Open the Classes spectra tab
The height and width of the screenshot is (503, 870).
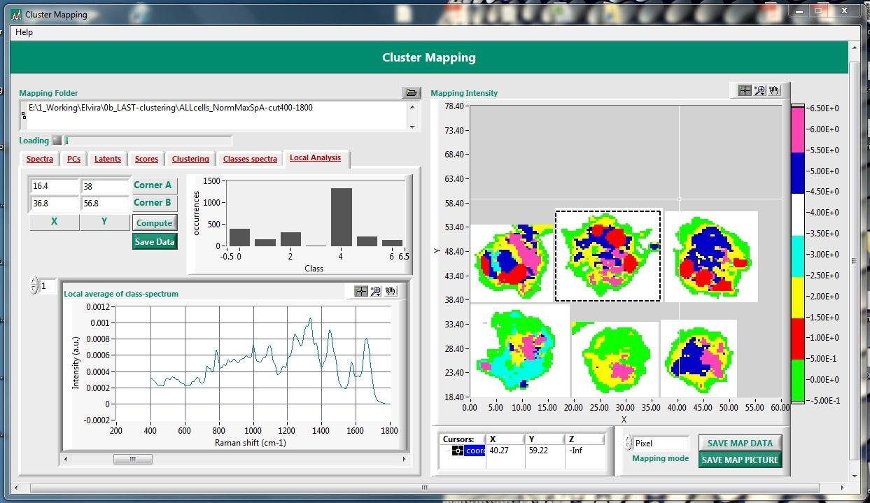pos(250,159)
